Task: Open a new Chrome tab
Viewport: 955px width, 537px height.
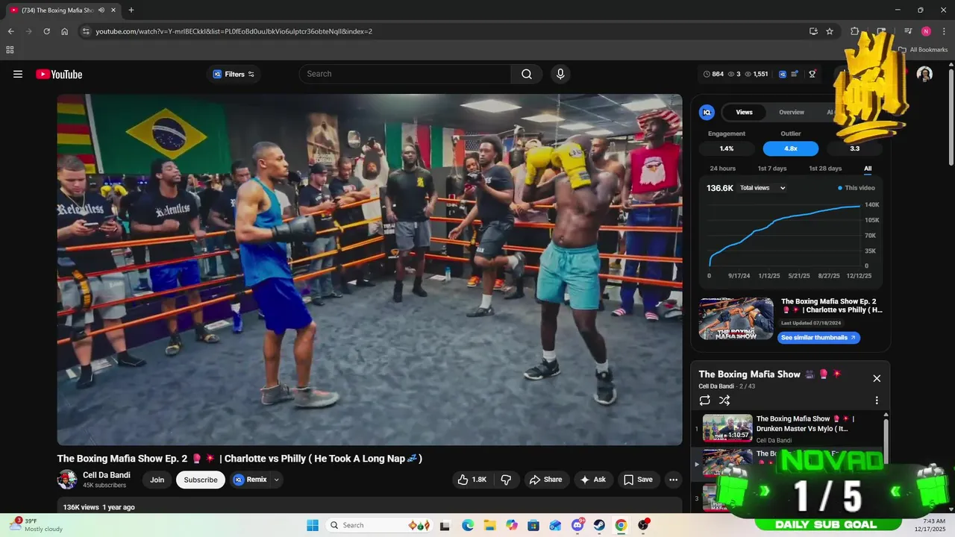Action: 131,10
